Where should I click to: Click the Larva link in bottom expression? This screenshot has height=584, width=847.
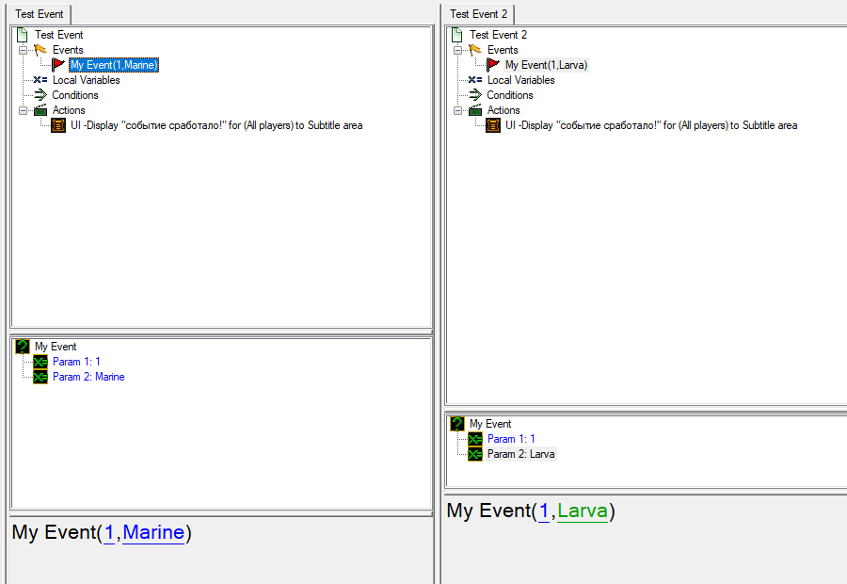click(x=583, y=511)
